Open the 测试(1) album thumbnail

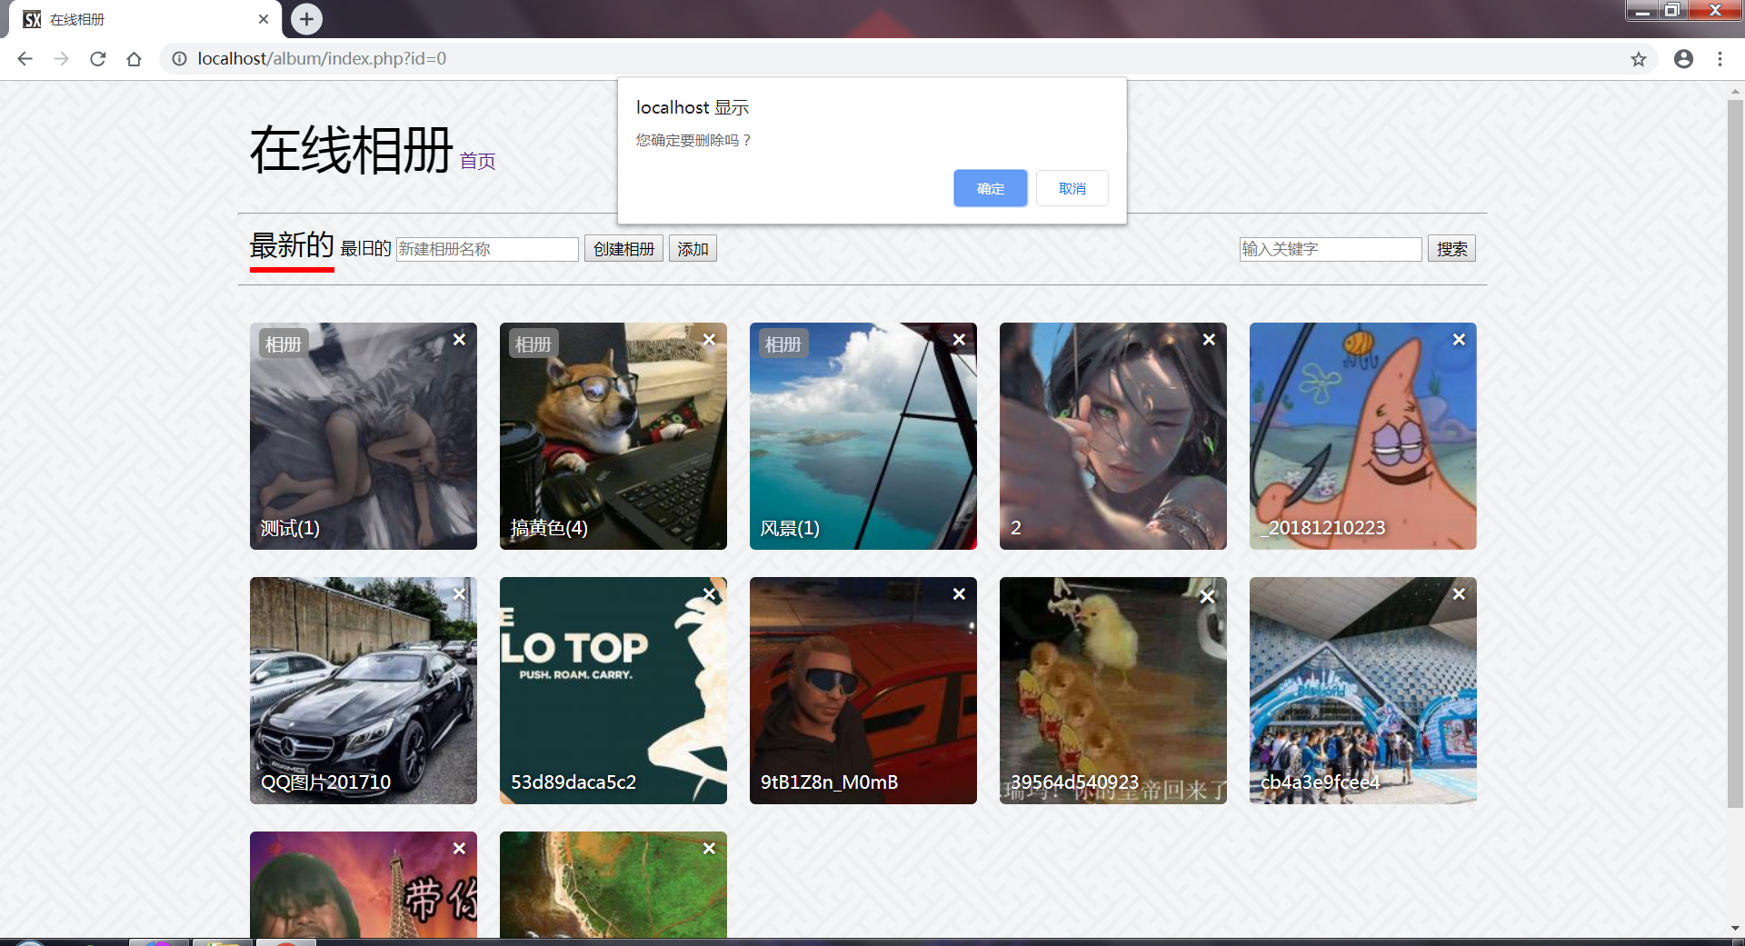[x=364, y=436]
